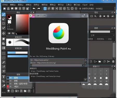
Task: Open the Help menu
Action: [92, 5]
